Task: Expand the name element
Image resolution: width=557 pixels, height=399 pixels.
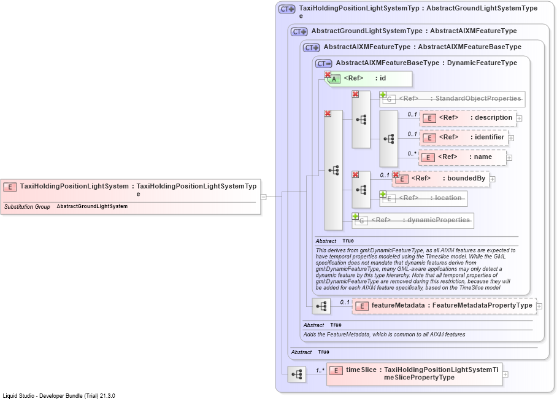Action: (x=509, y=158)
